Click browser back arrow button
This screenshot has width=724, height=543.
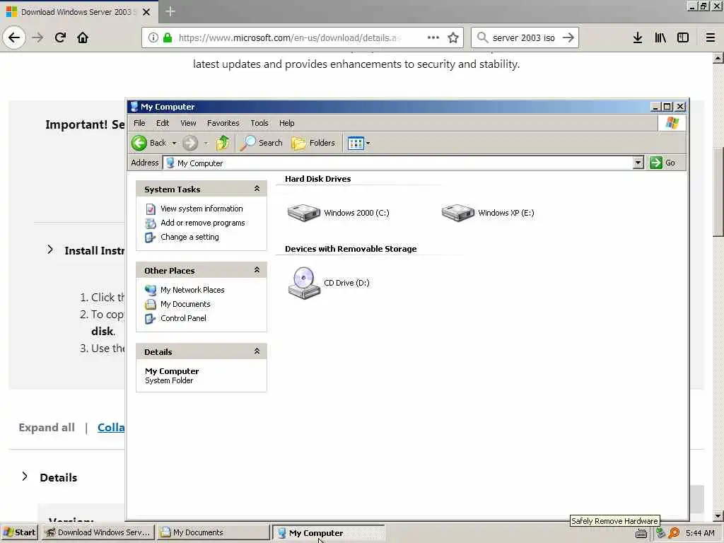pyautogui.click(x=14, y=37)
